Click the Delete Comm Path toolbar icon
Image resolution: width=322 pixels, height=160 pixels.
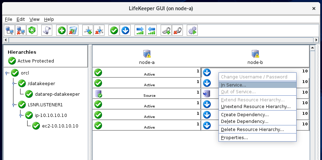(x=99, y=30)
